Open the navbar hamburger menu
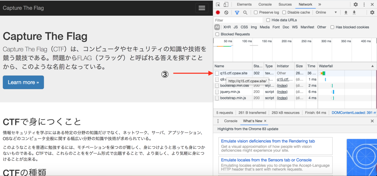377x176 pixels. [x=202, y=8]
